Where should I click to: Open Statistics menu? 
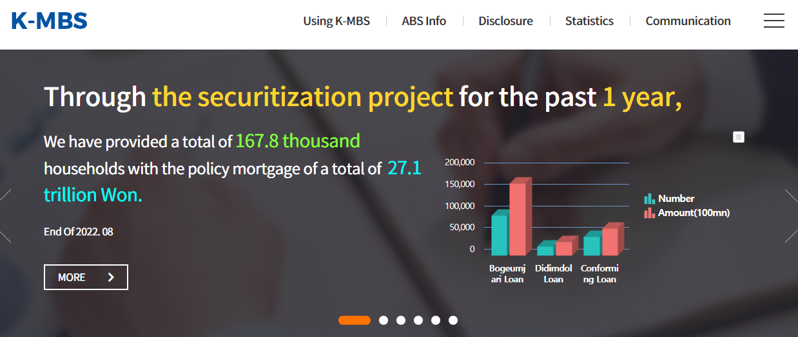(x=589, y=21)
